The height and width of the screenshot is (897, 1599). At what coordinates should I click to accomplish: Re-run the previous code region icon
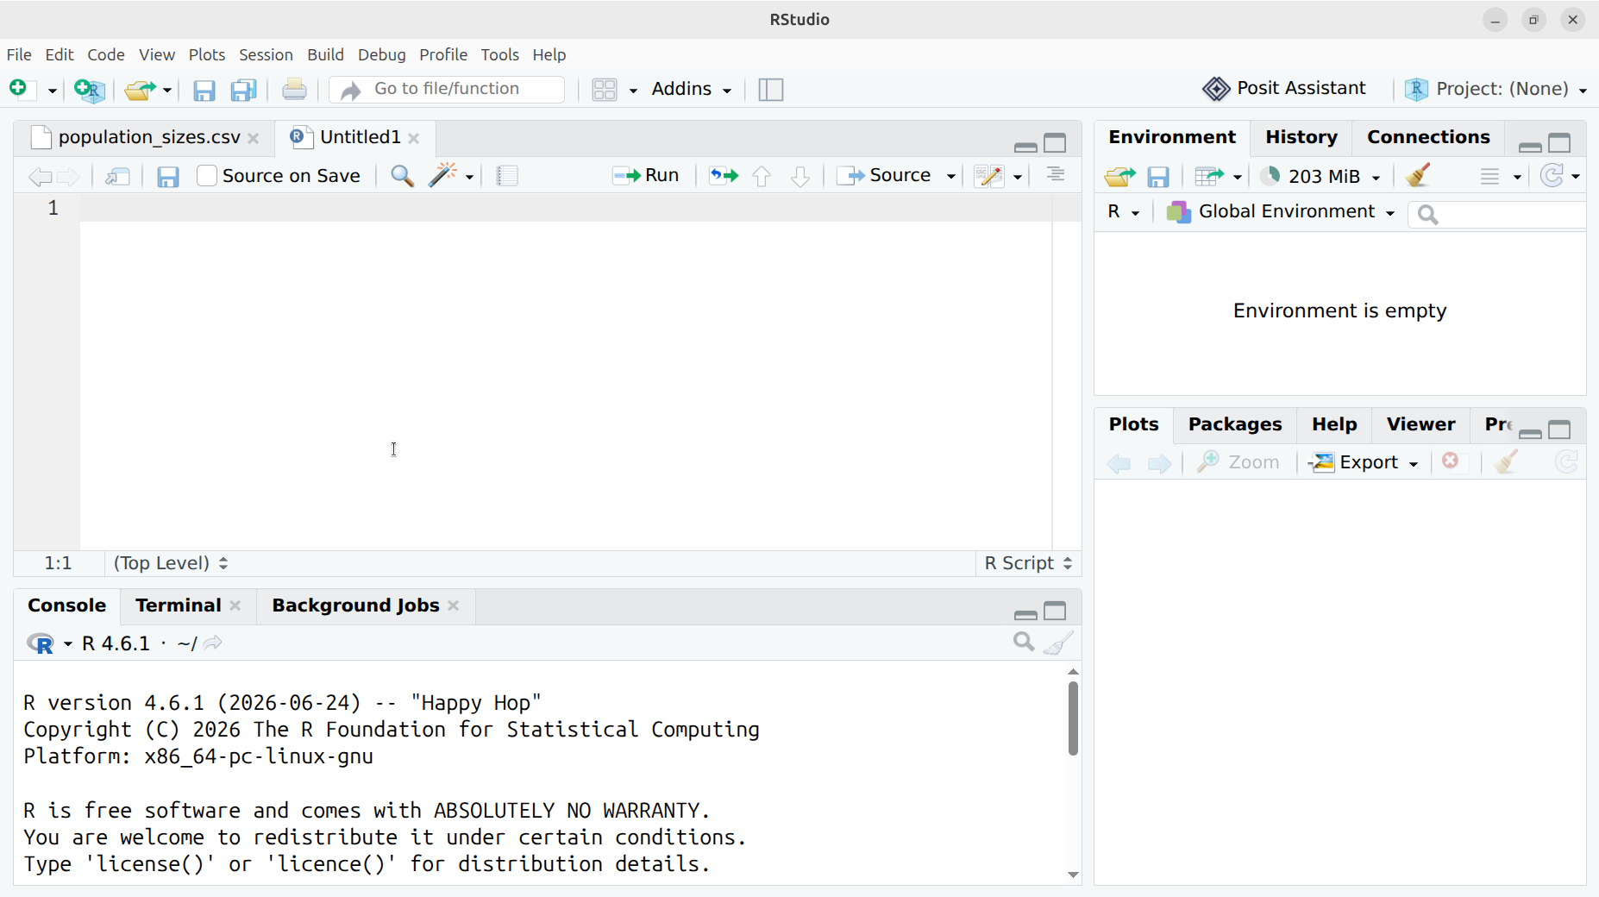[724, 176]
